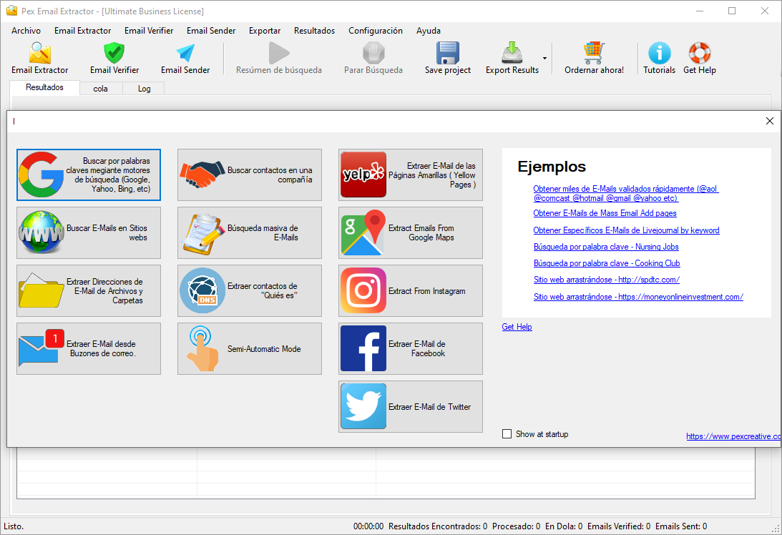The width and height of the screenshot is (782, 535).
Task: Select Extract Emails From Google Maps
Action: pos(411,233)
